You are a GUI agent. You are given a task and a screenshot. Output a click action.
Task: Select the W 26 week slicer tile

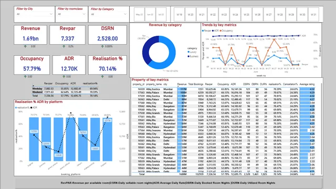pos(258,15)
